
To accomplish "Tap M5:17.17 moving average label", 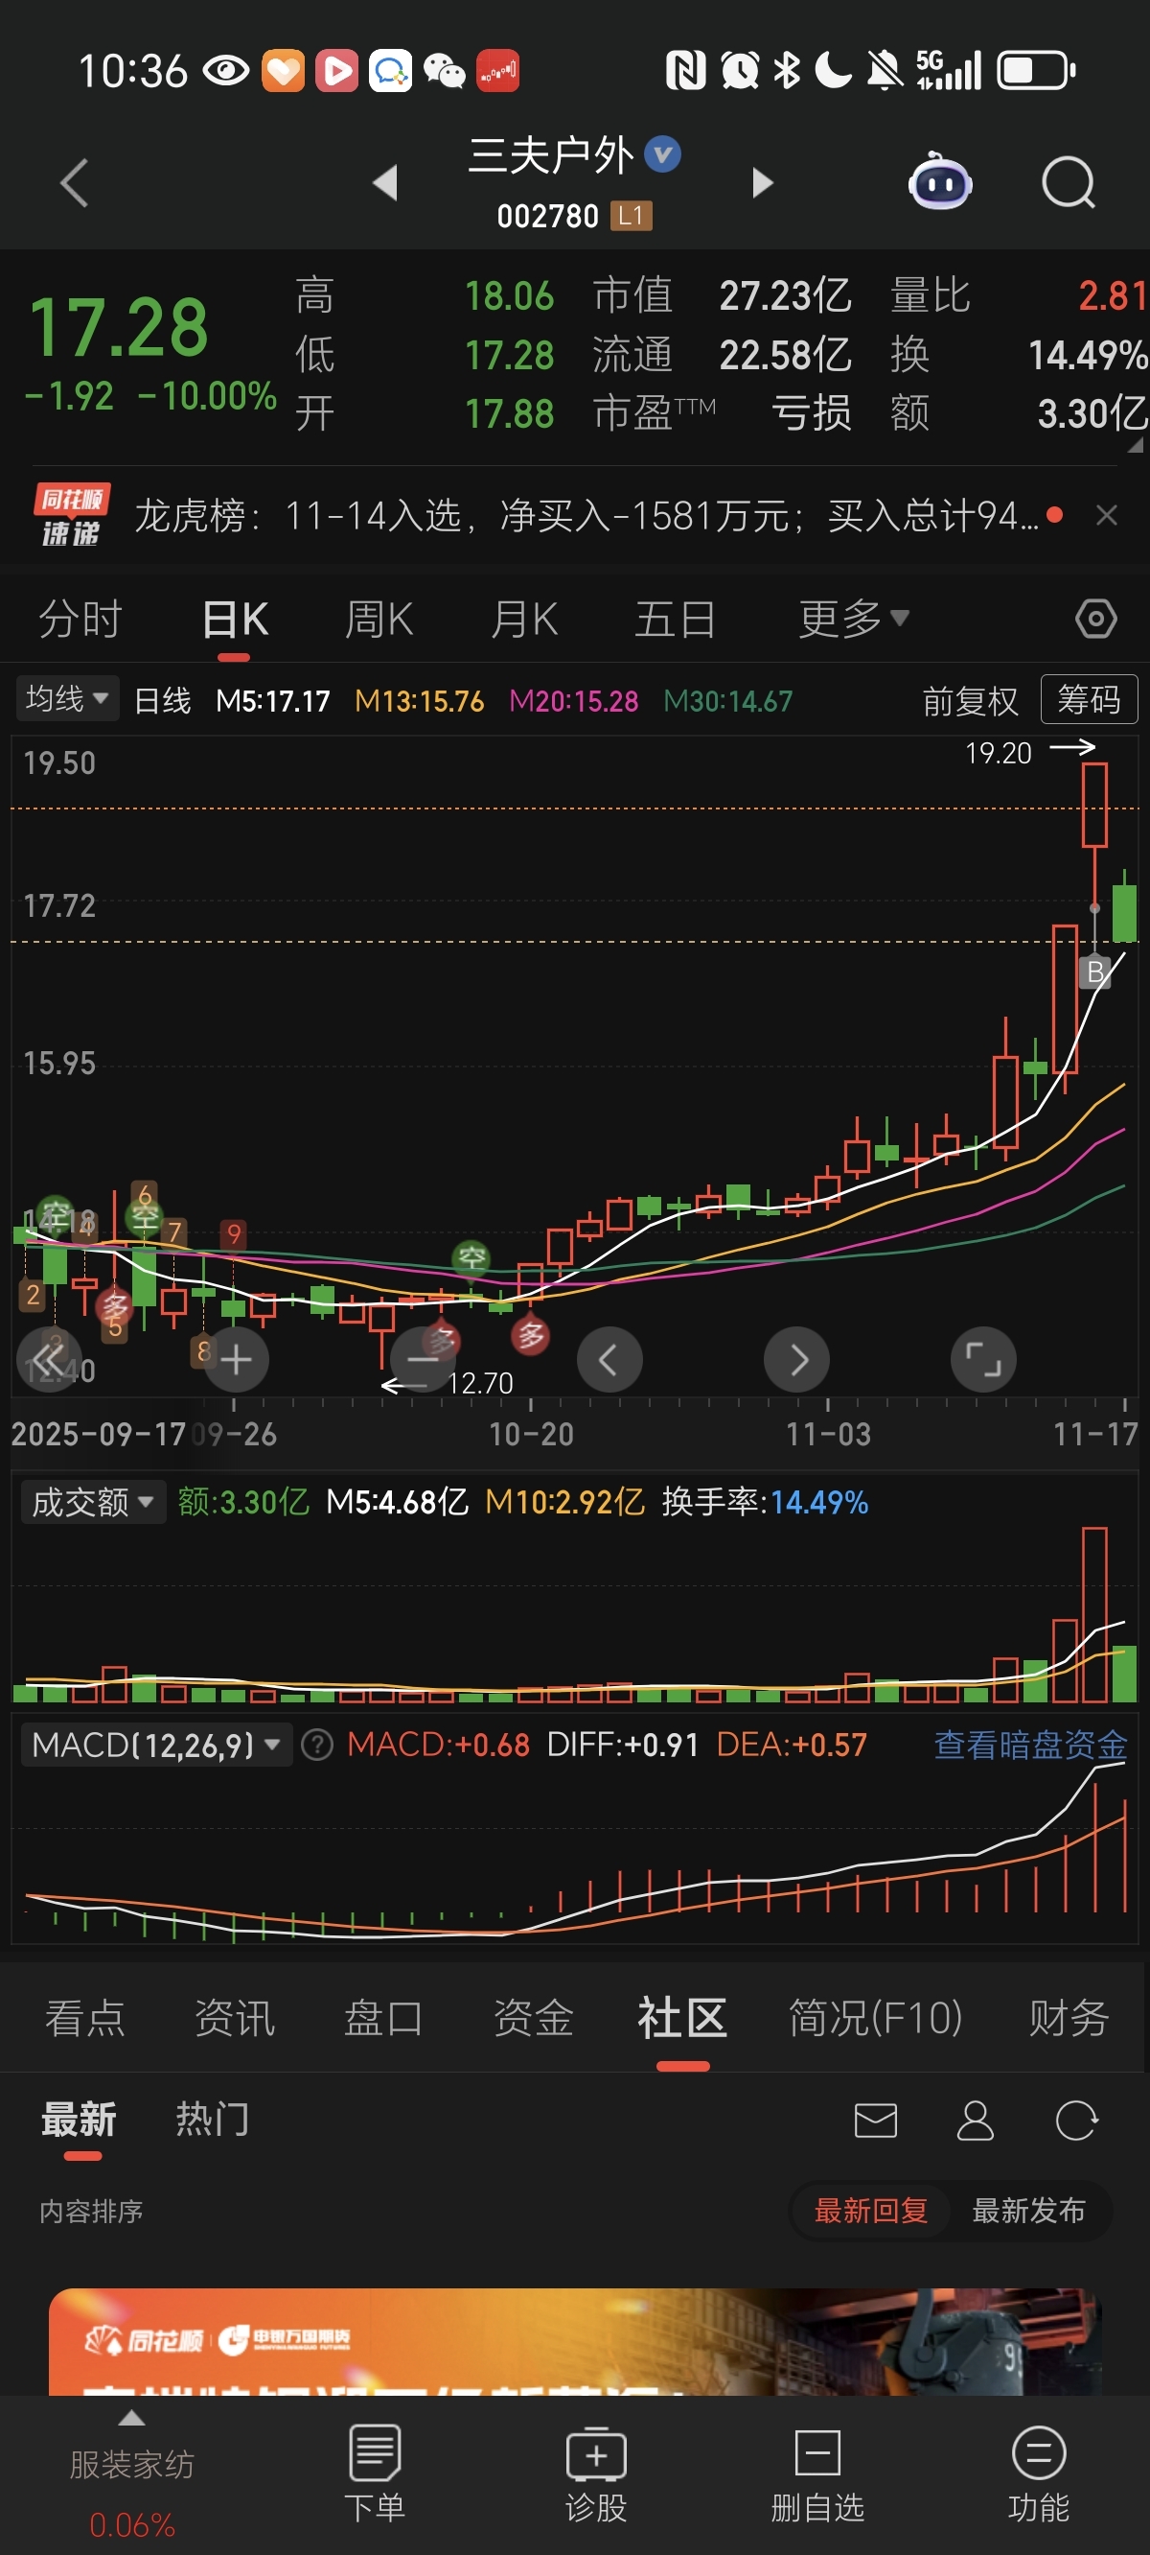I will 272,700.
